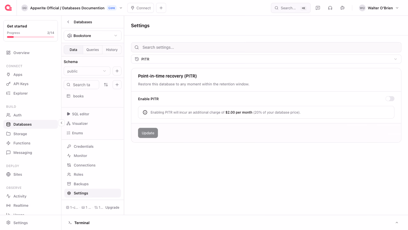Open Messaging in the sidebar
Viewport: 408px width, 230px height.
click(x=31, y=153)
